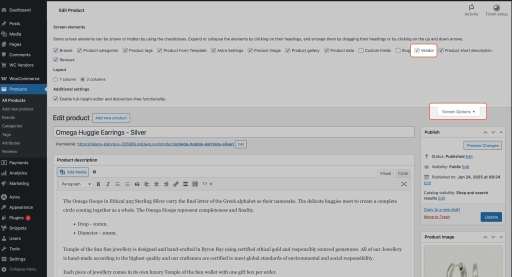This screenshot has height=277, width=512.
Task: Collapse the Screen Options panel
Action: (x=458, y=111)
